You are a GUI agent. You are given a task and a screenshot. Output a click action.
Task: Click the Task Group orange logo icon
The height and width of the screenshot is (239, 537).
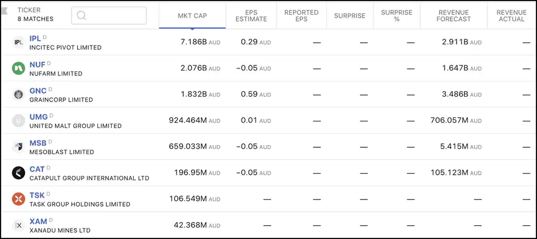pyautogui.click(x=19, y=199)
